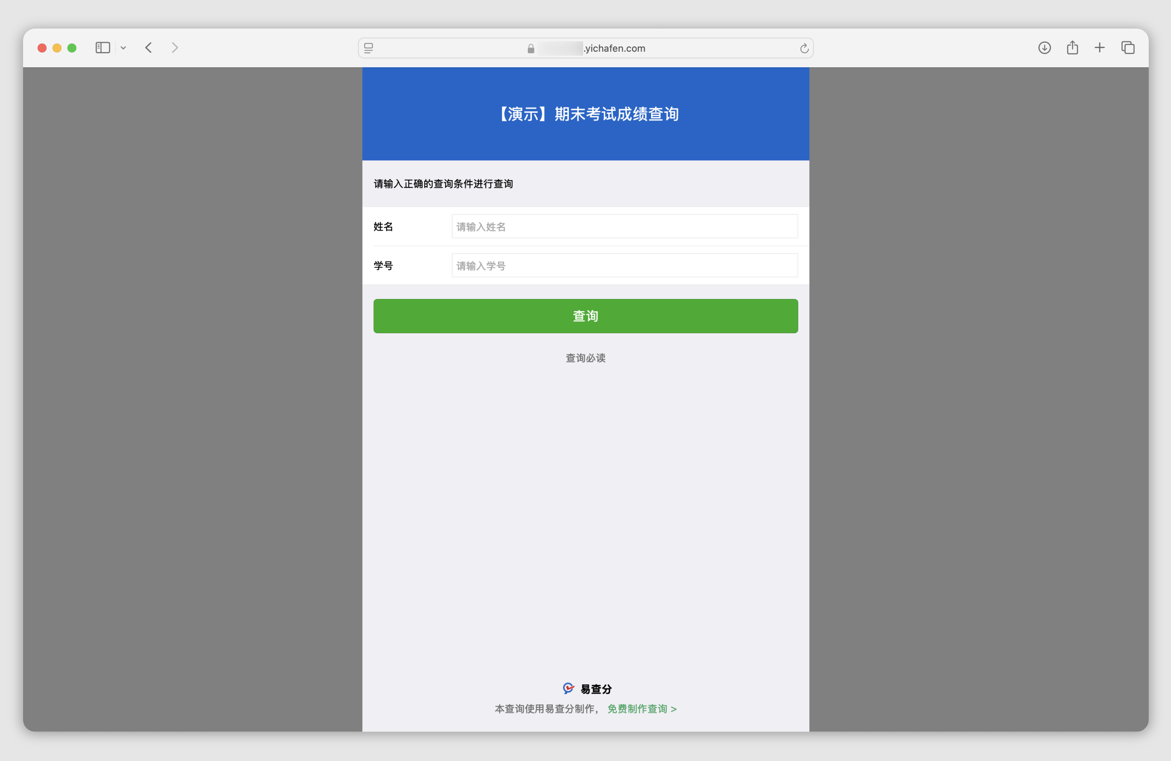Open the page reader menu icon in address bar
This screenshot has width=1171, height=761.
tap(368, 48)
